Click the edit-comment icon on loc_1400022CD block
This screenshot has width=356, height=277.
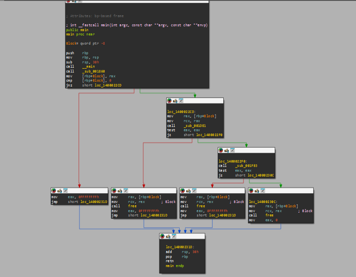pyautogui.click(x=175, y=101)
